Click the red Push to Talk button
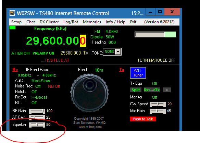This screenshot has width=200, height=143. pos(143,119)
